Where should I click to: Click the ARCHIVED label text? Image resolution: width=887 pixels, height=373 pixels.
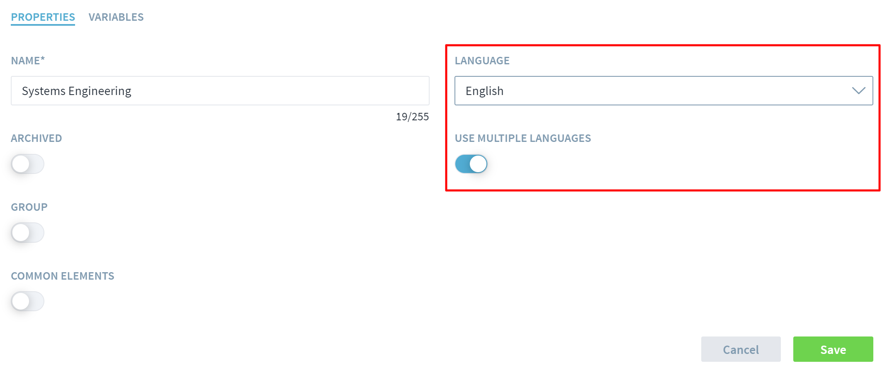pyautogui.click(x=36, y=138)
